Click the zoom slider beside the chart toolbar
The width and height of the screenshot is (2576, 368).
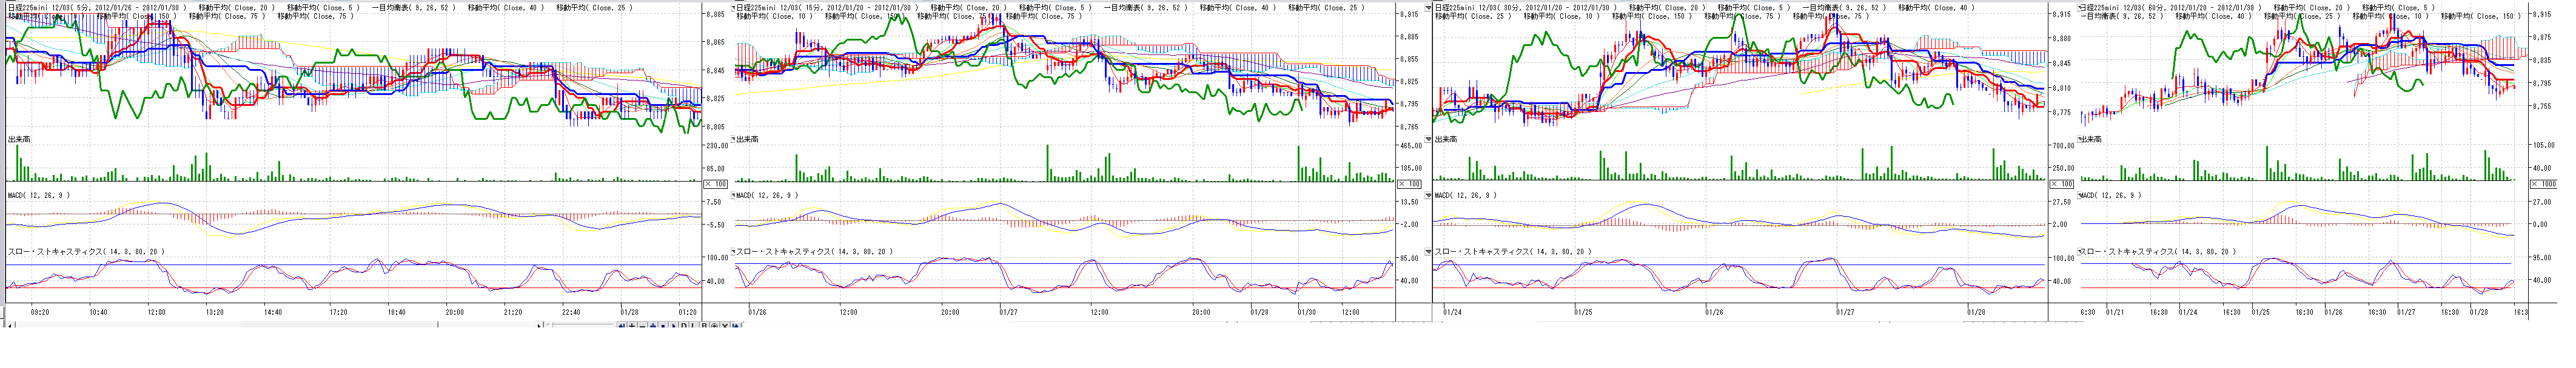pos(580,325)
